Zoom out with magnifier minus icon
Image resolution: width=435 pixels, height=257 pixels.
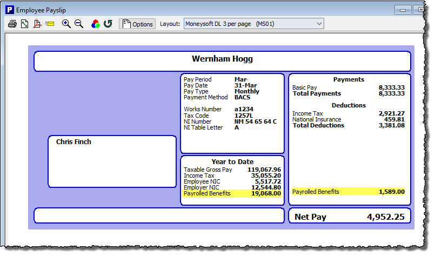tap(79, 24)
